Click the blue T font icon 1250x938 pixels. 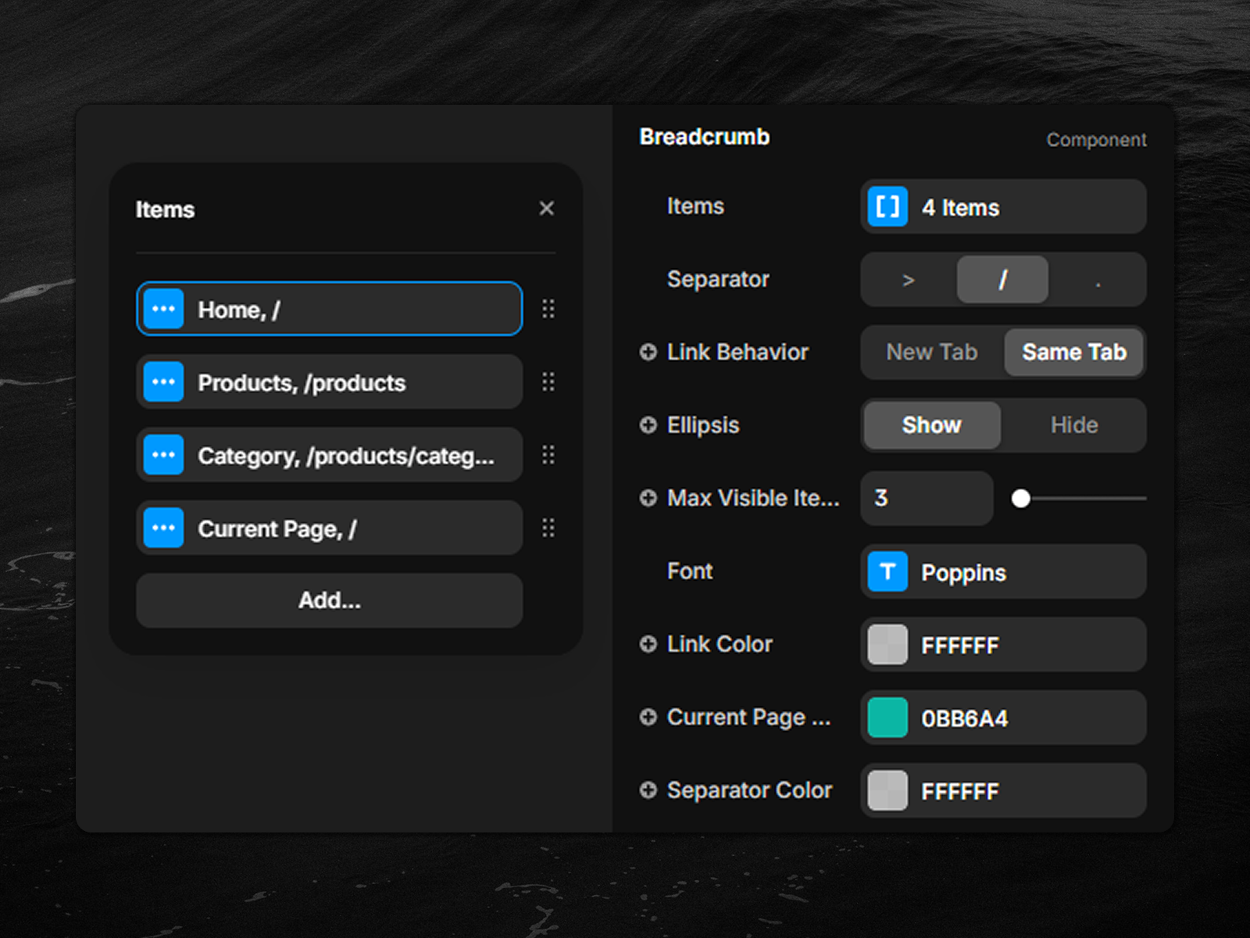(x=887, y=572)
